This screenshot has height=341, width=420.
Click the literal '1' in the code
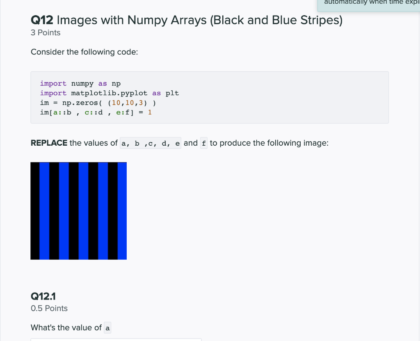coord(150,112)
